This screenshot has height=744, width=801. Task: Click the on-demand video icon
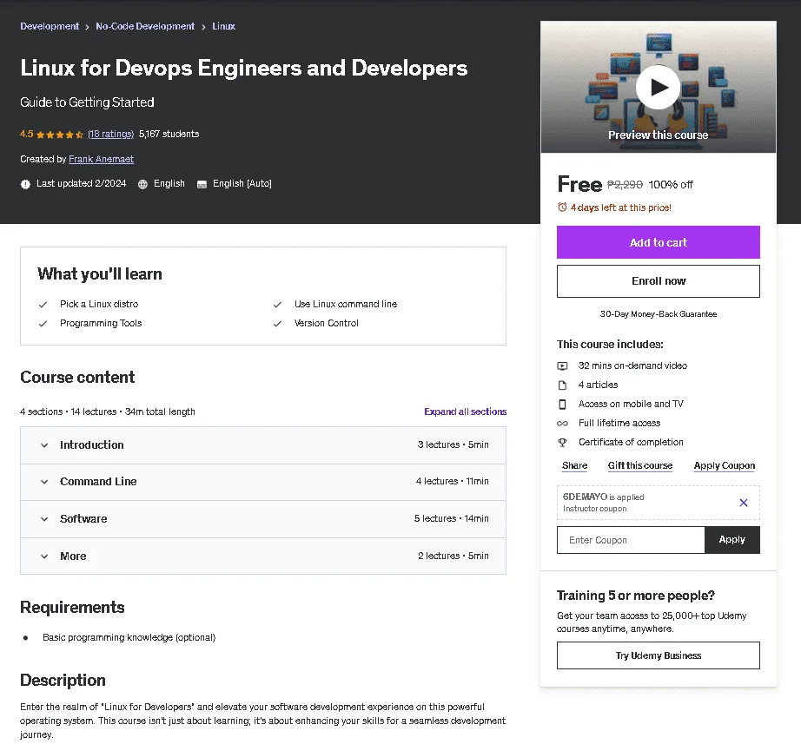(x=562, y=365)
